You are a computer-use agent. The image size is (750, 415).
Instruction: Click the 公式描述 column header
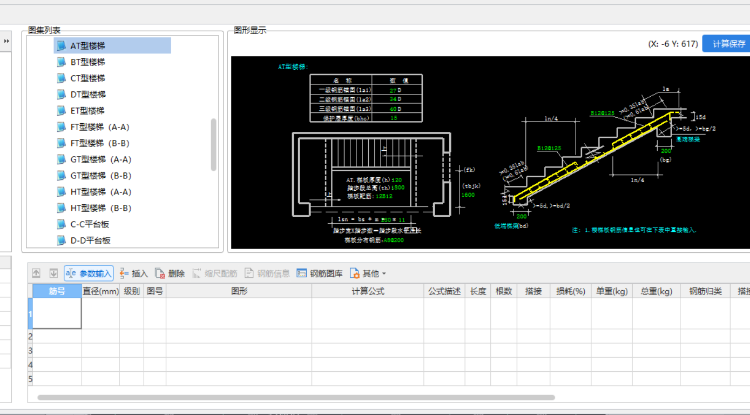(x=444, y=291)
